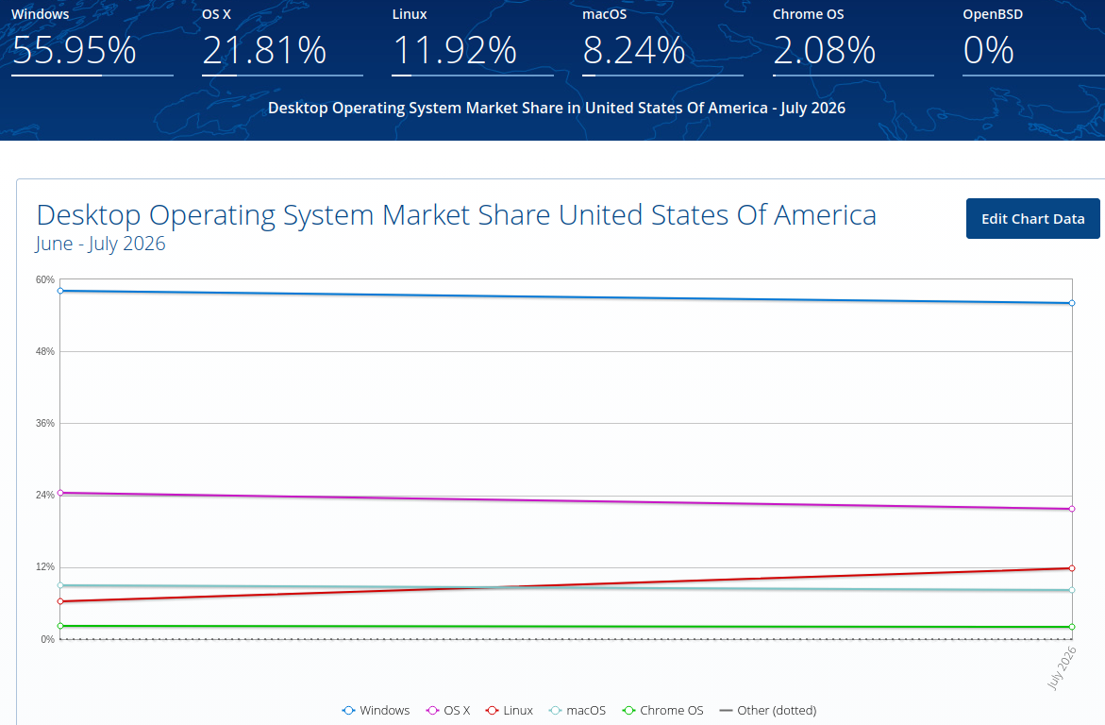Click Linux June starting data point

[x=60, y=601]
